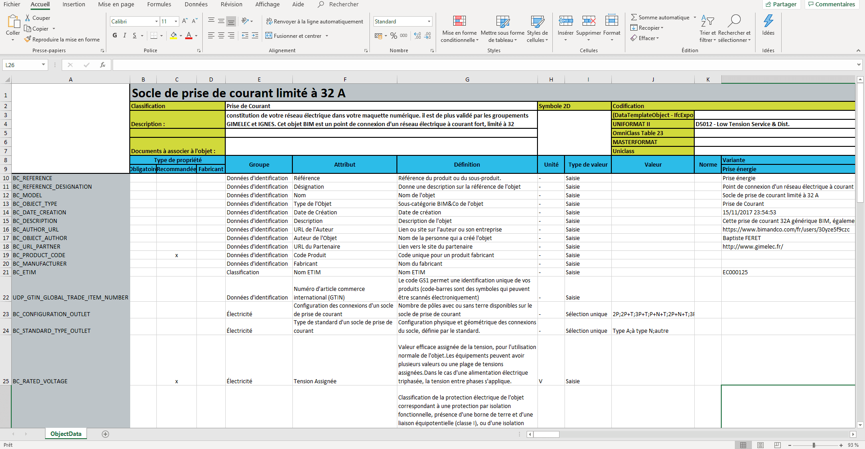
Task: Switch to the Révision tab
Action: [232, 5]
